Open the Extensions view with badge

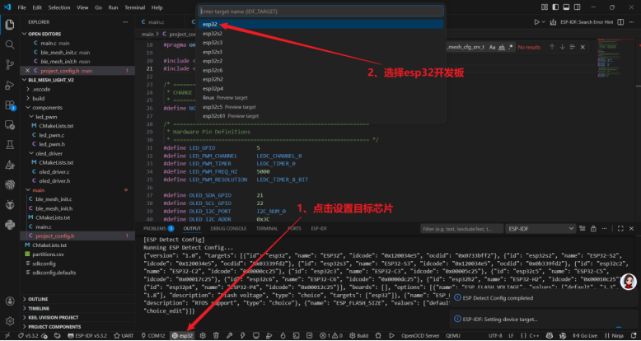(x=10, y=105)
